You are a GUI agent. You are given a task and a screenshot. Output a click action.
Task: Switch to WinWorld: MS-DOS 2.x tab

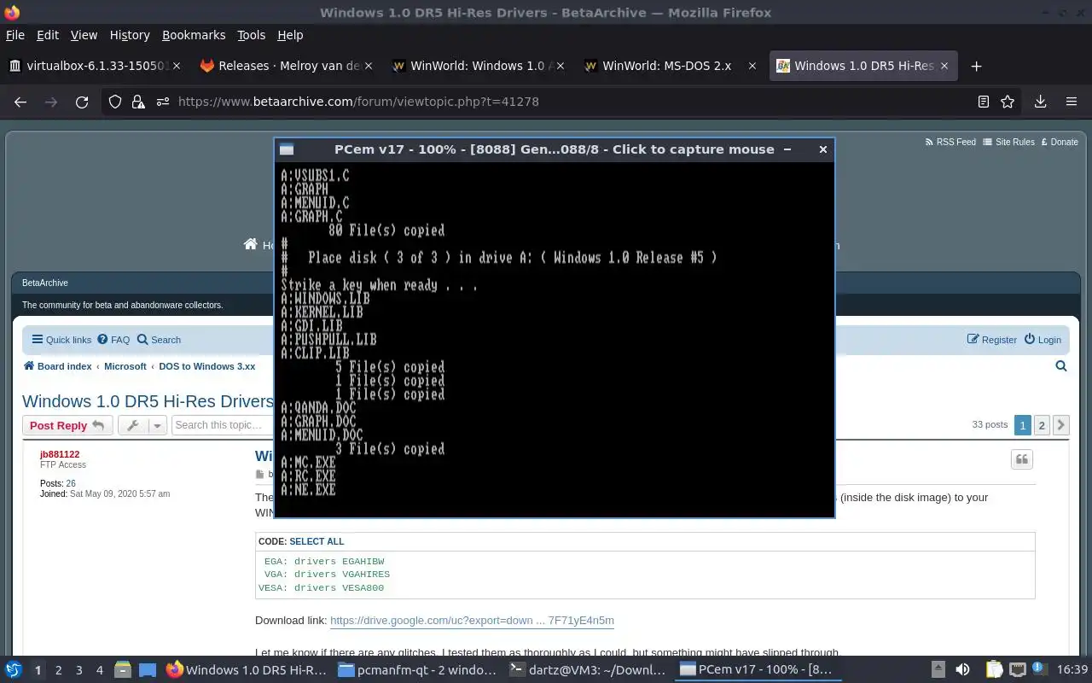click(670, 66)
